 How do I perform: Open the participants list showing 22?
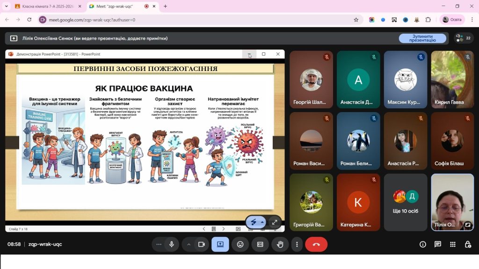(463, 38)
